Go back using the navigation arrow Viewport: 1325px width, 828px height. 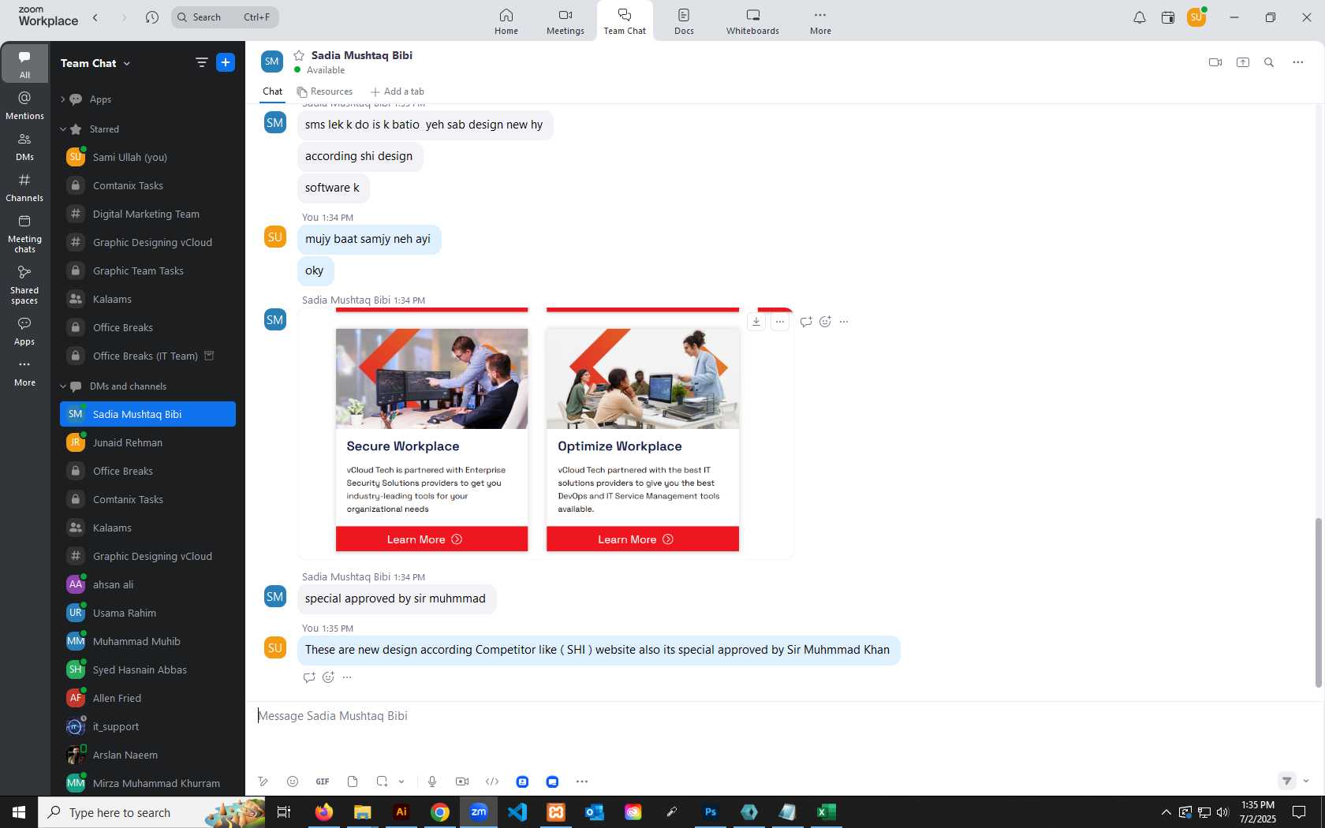pyautogui.click(x=95, y=17)
